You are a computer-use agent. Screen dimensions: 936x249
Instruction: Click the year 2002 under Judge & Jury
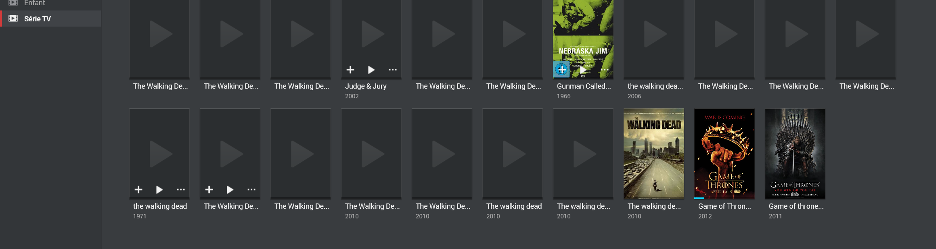click(352, 96)
